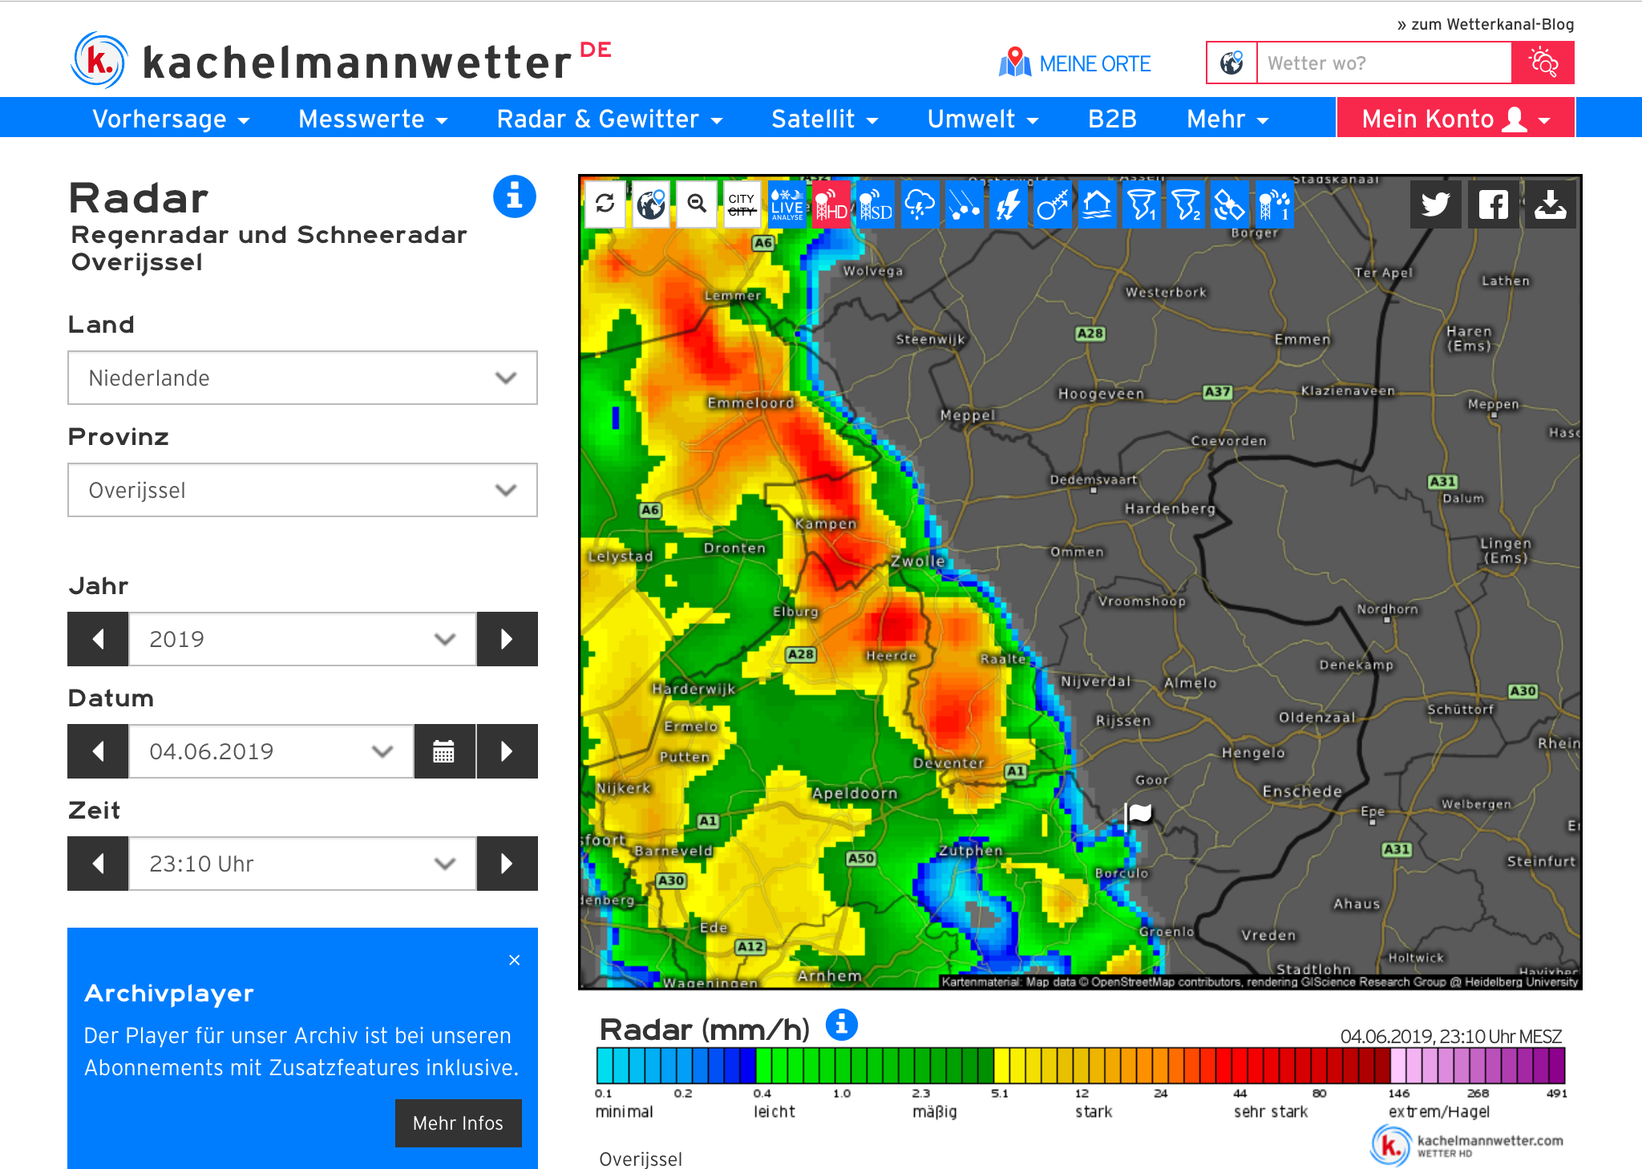Screen dimensions: 1642x1169
Task: Switch to HD radar view
Action: pyautogui.click(x=831, y=204)
